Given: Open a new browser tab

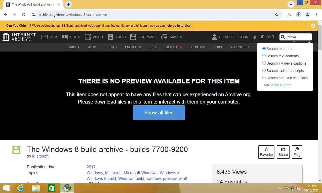Looking at the screenshot, I should 68,4.
